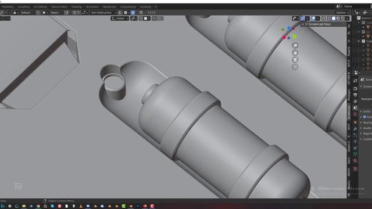This screenshot has height=209, width=372.
Task: Expand the Rigid Body World panel
Action: click(366, 134)
